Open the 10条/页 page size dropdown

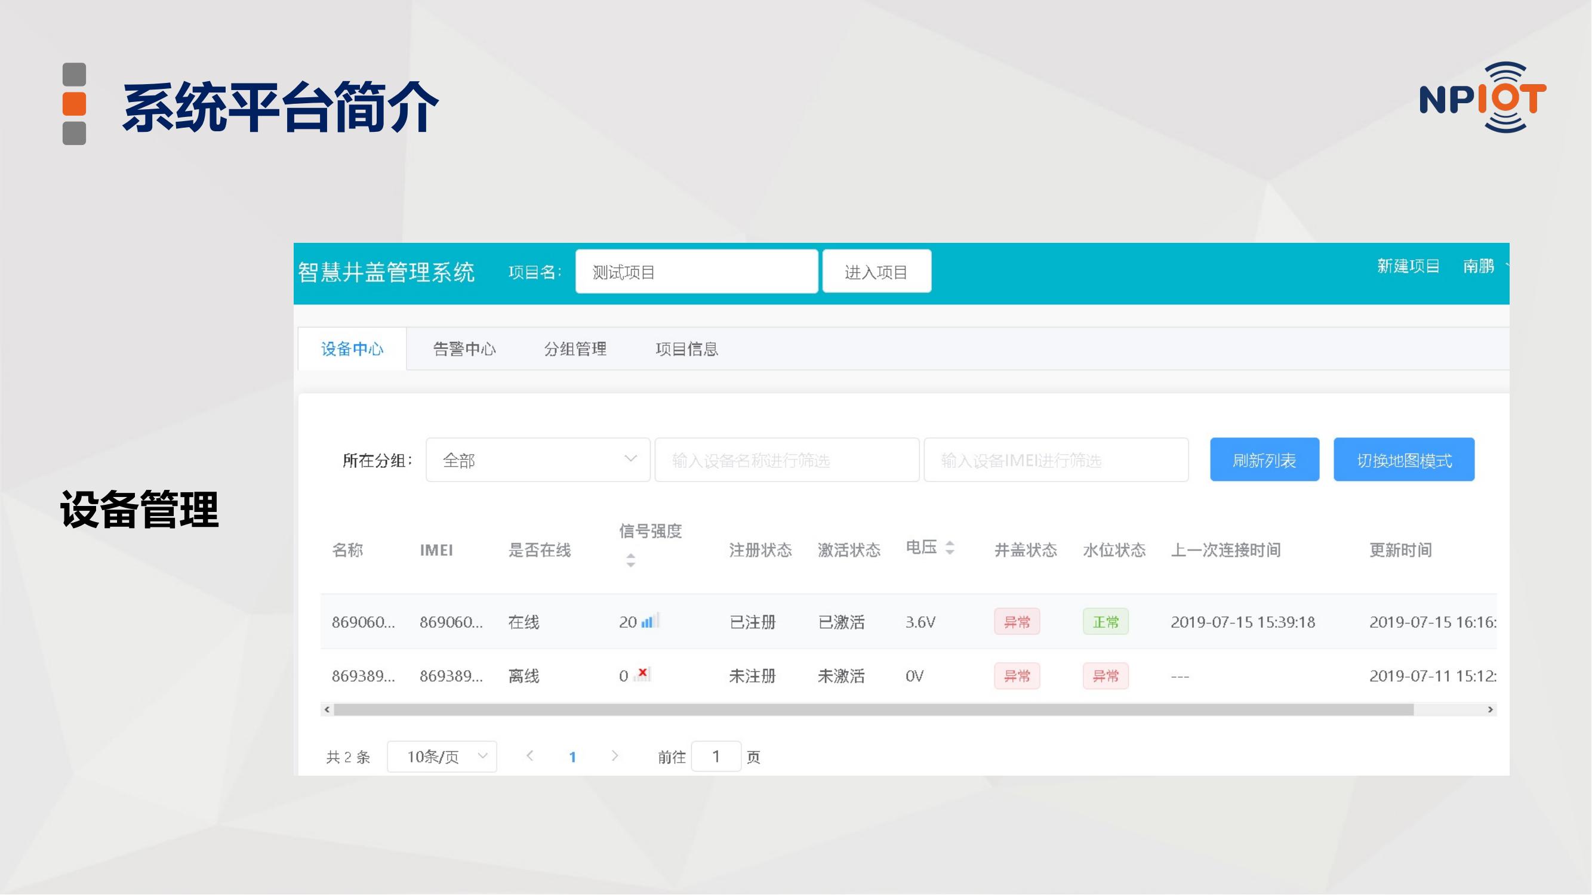tap(442, 757)
